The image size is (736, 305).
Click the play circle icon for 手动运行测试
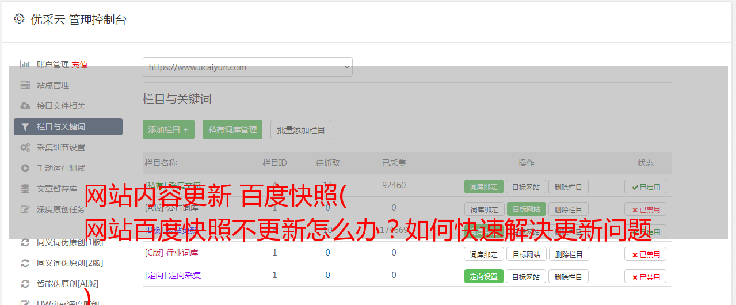pos(25,168)
